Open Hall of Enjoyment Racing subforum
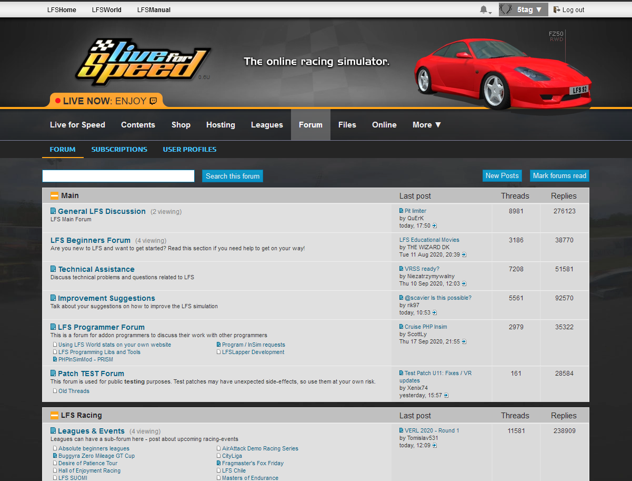The width and height of the screenshot is (632, 481). click(89, 470)
